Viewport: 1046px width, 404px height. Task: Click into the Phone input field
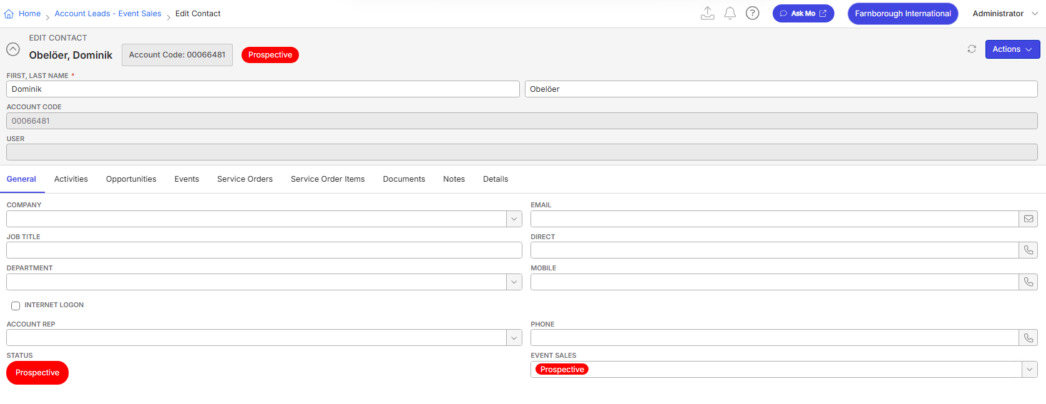click(x=775, y=337)
